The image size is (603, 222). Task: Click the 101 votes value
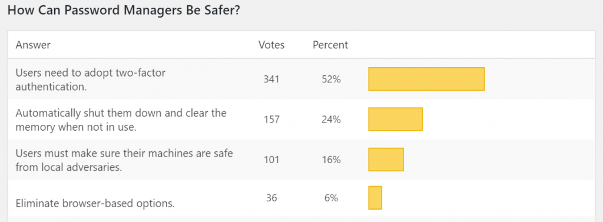click(x=271, y=160)
